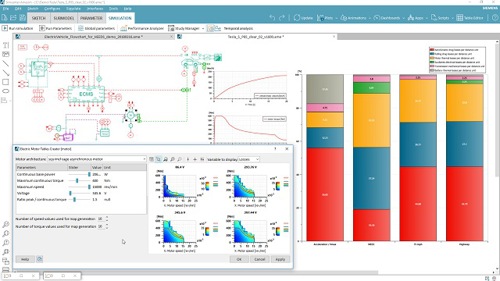The width and height of the screenshot is (500, 281).
Task: Select the Text annotation tool
Action: click(x=5, y=45)
